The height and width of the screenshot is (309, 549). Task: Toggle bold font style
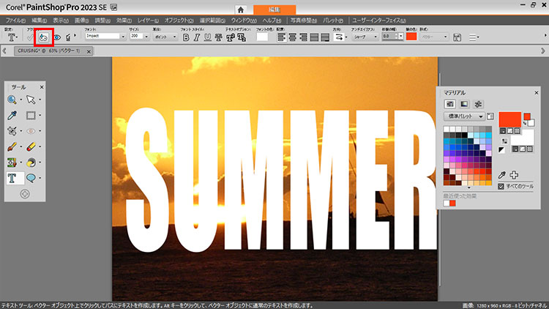[x=186, y=36]
